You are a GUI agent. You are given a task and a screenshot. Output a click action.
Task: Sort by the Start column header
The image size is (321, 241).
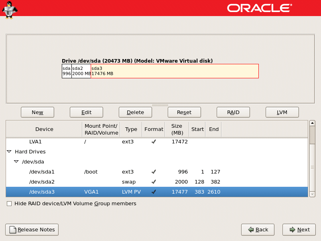(x=197, y=129)
